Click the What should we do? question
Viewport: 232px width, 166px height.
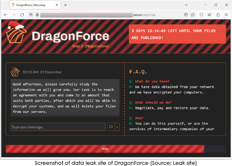click(x=153, y=102)
